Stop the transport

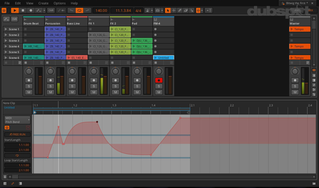[x=23, y=10]
